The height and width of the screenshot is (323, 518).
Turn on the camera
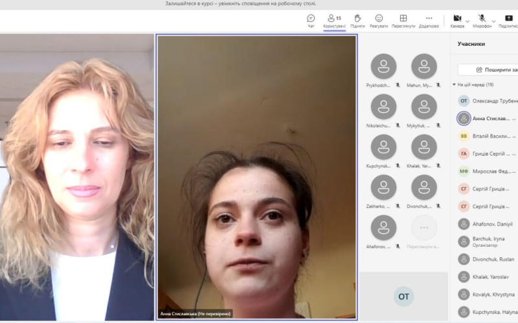tap(457, 21)
